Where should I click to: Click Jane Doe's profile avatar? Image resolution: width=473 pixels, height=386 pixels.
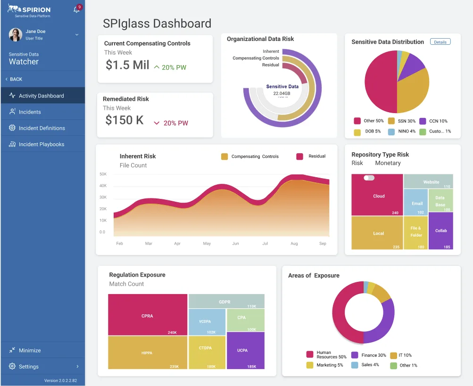point(16,35)
